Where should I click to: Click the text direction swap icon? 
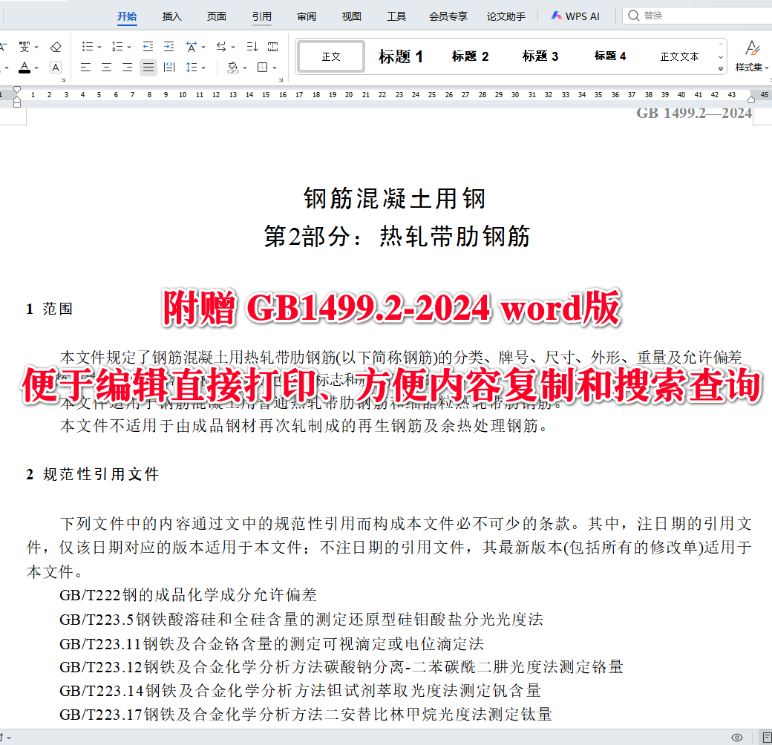(x=221, y=47)
